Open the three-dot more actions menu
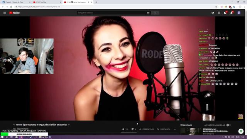The width and height of the screenshot is (247, 139). pos(175,129)
